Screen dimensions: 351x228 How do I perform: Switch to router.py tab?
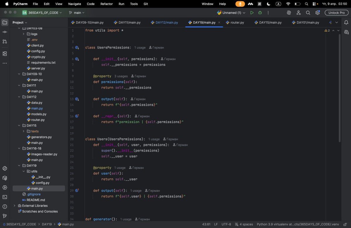(x=235, y=23)
